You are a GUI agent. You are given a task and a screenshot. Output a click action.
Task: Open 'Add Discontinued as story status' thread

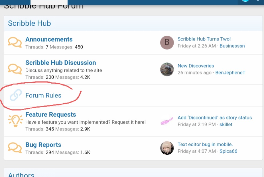(x=215, y=118)
